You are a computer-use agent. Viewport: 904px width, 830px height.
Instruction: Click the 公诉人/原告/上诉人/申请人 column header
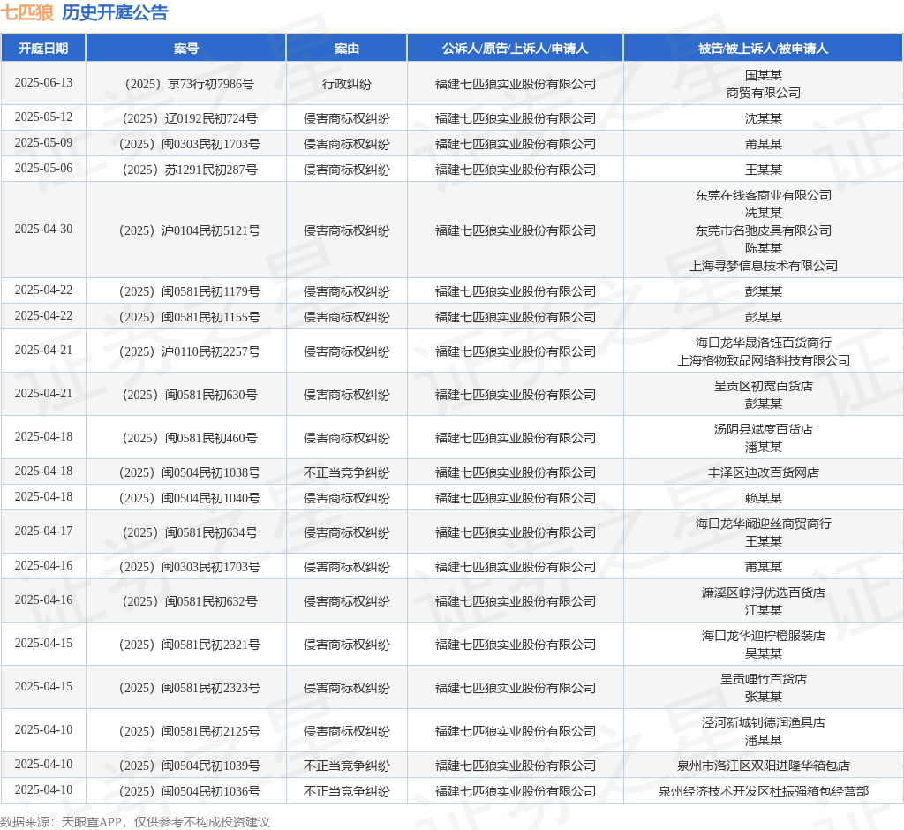tap(515, 49)
